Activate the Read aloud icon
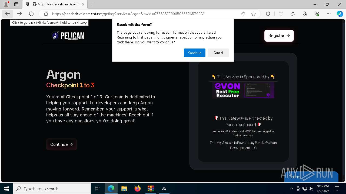The image size is (346, 194). click(243, 14)
